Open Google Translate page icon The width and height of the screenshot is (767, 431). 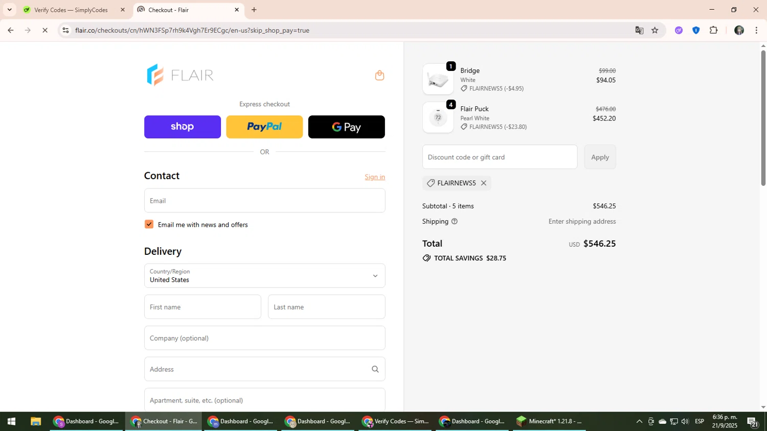(639, 30)
